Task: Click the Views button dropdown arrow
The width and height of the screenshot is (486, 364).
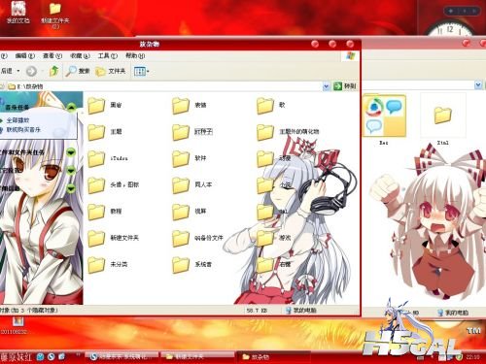Action: (148, 71)
